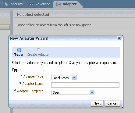
Task: Click the Adapter tab icon
Action: pyautogui.click(x=59, y=4)
